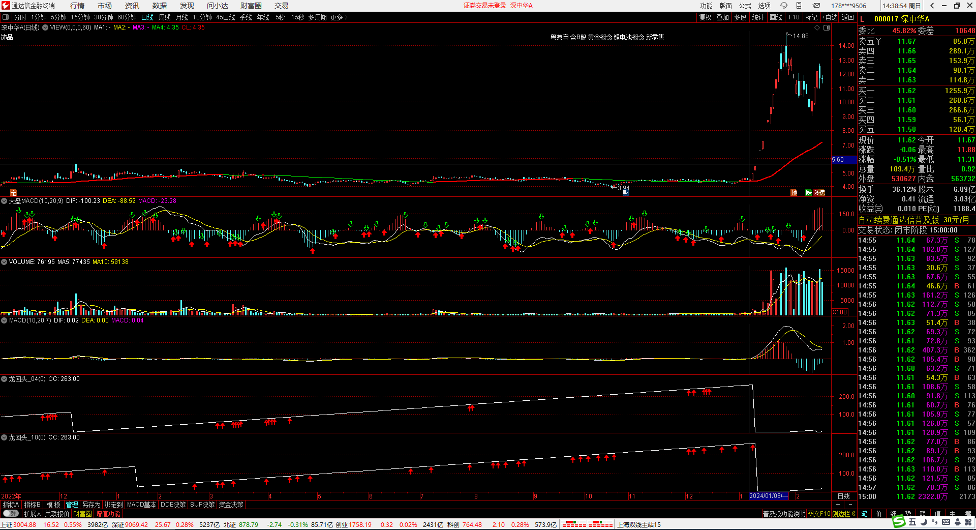This screenshot has height=530, width=976.
Task: Toggle 价 price view in sidebar
Action: click(x=879, y=514)
